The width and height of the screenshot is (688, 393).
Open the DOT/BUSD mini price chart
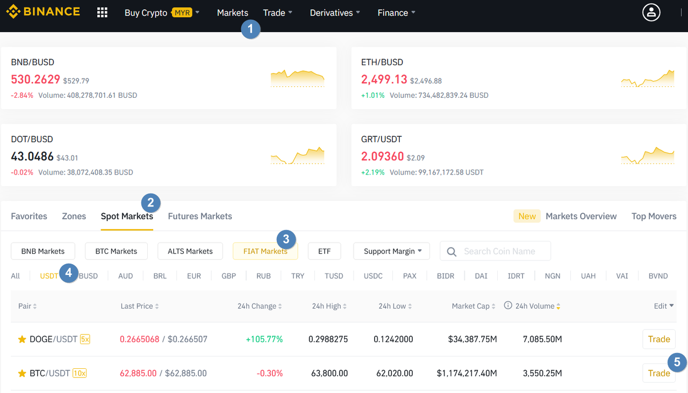[x=297, y=155]
